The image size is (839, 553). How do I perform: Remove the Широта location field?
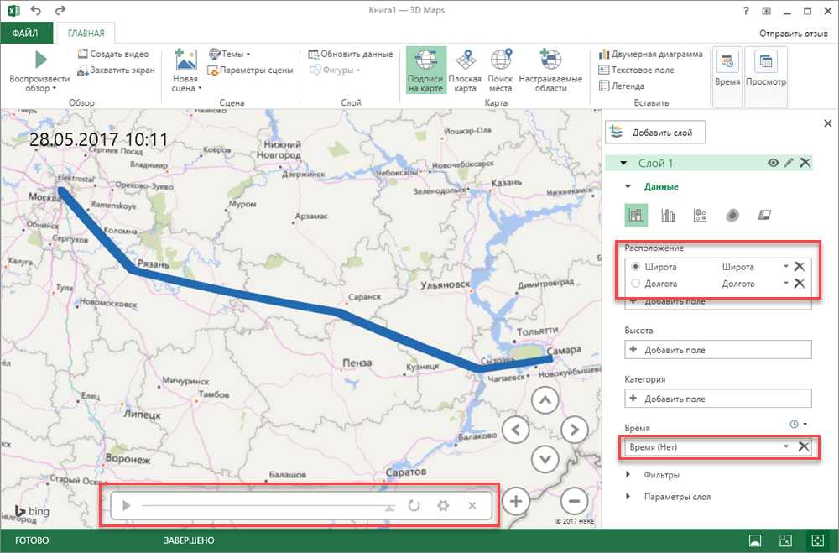(800, 267)
